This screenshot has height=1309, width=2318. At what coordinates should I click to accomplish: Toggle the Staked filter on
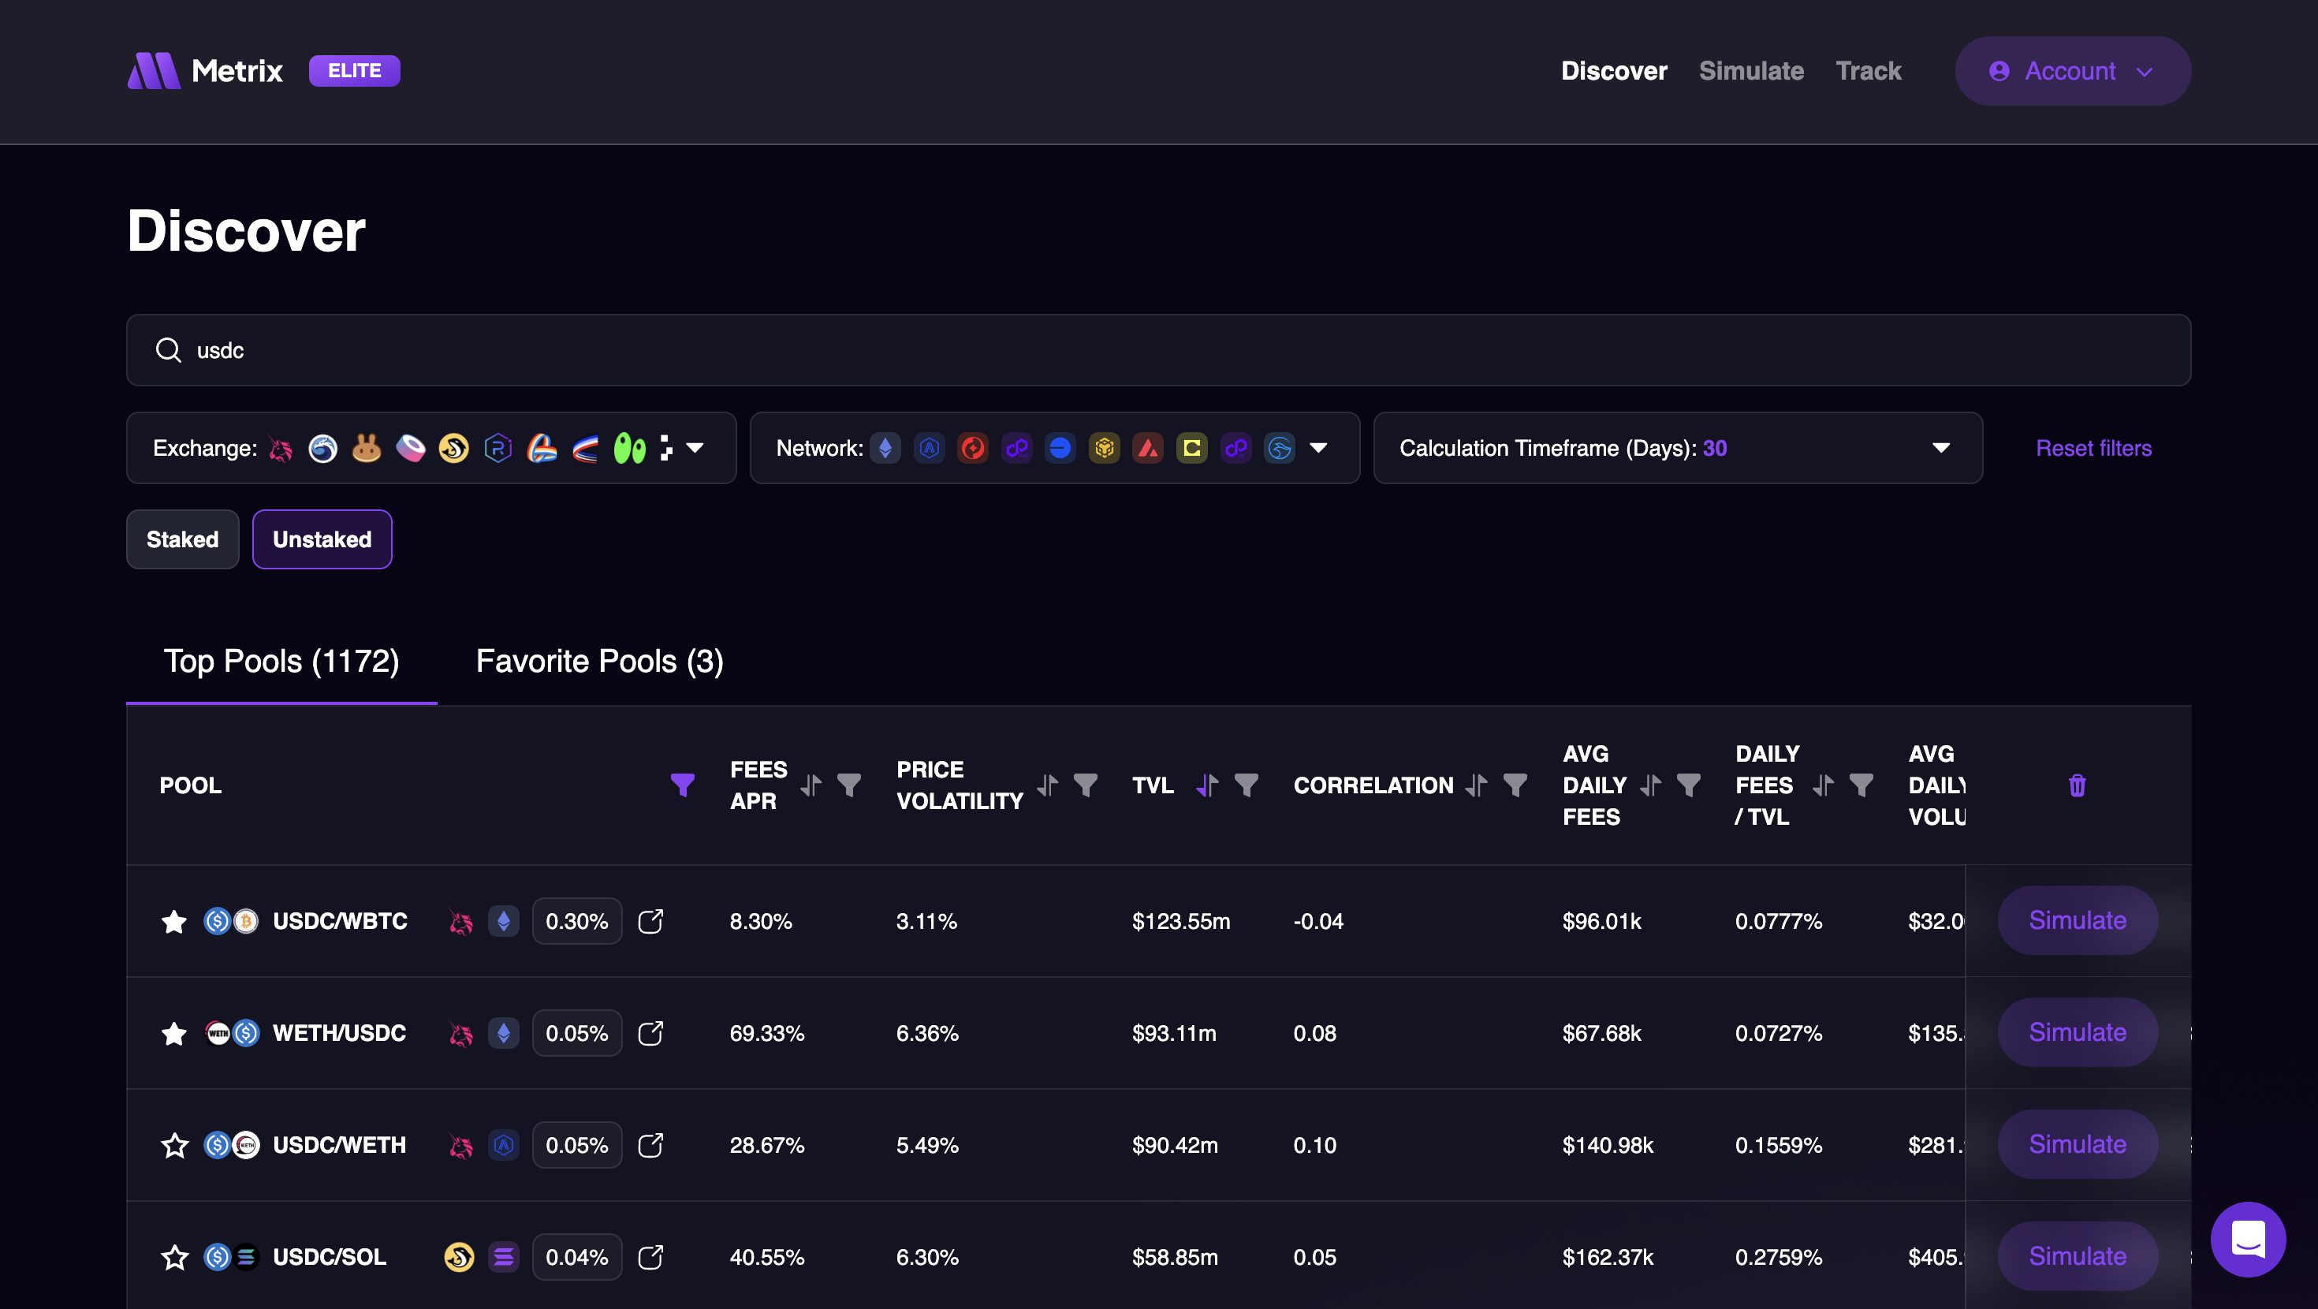pos(182,539)
